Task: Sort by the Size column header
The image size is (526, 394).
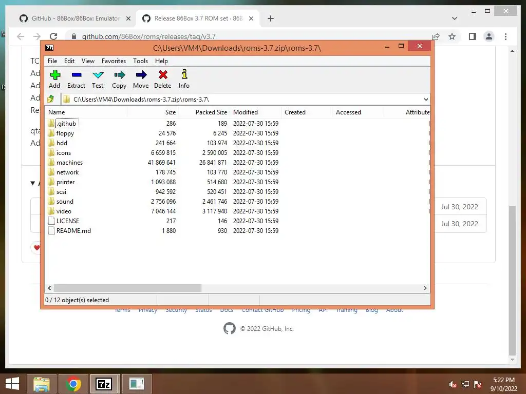Action: (153, 112)
